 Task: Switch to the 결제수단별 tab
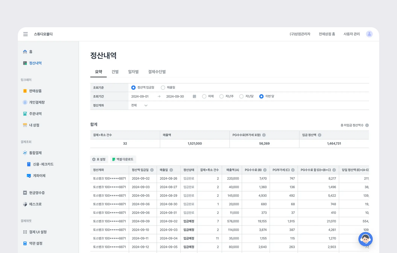click(x=157, y=72)
